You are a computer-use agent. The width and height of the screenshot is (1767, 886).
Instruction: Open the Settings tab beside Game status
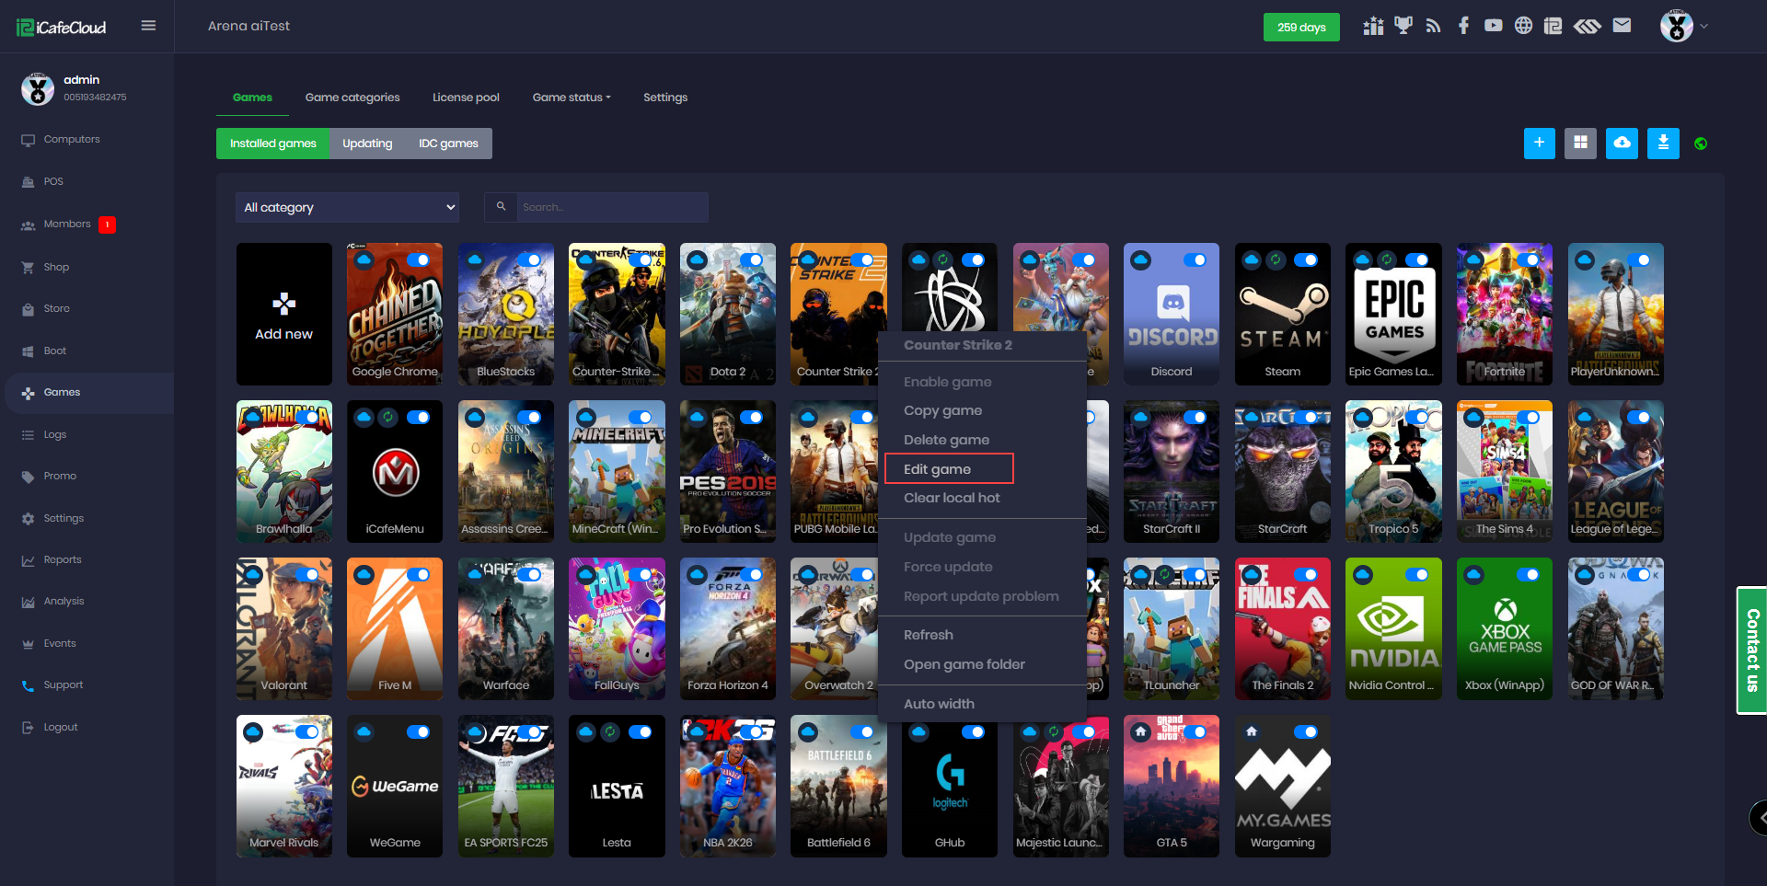point(665,98)
